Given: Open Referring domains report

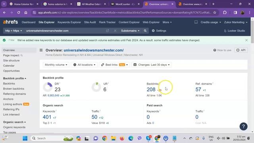Looking at the screenshot, I should pyautogui.click(x=14, y=94).
